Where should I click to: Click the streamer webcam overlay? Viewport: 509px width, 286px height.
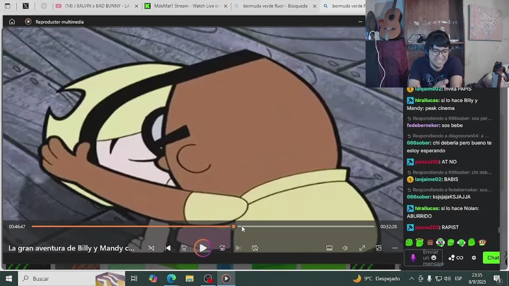[x=437, y=44]
